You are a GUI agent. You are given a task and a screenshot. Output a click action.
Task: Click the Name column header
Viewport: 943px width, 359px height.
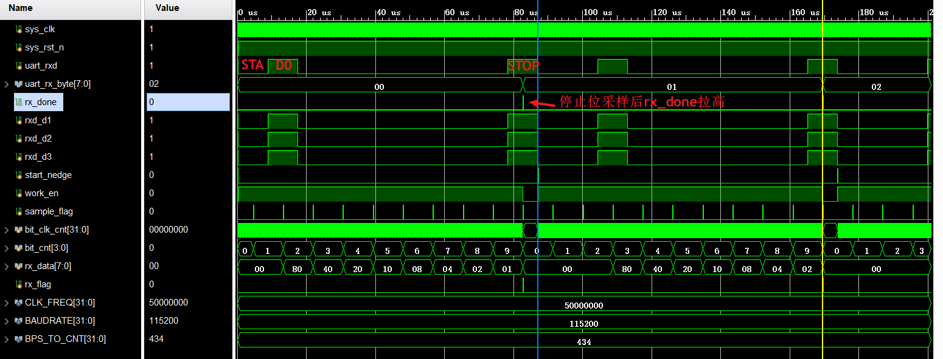[21, 8]
